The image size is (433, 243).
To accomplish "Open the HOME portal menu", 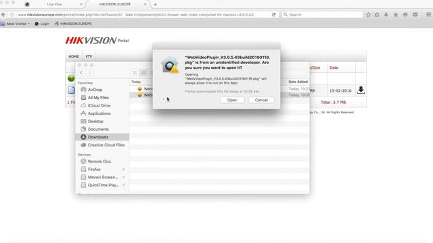I will pos(74,57).
